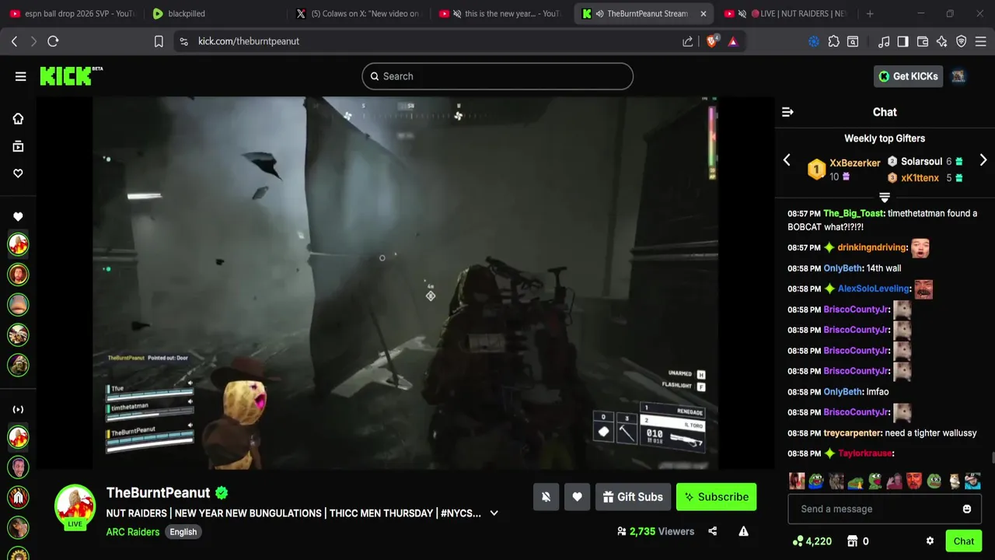
Task: Click TheBurntPeanut live avatar
Action: click(x=75, y=506)
